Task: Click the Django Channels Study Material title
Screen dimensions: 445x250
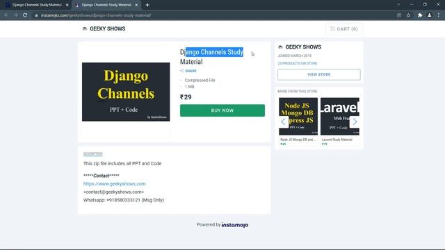Action: tap(211, 57)
